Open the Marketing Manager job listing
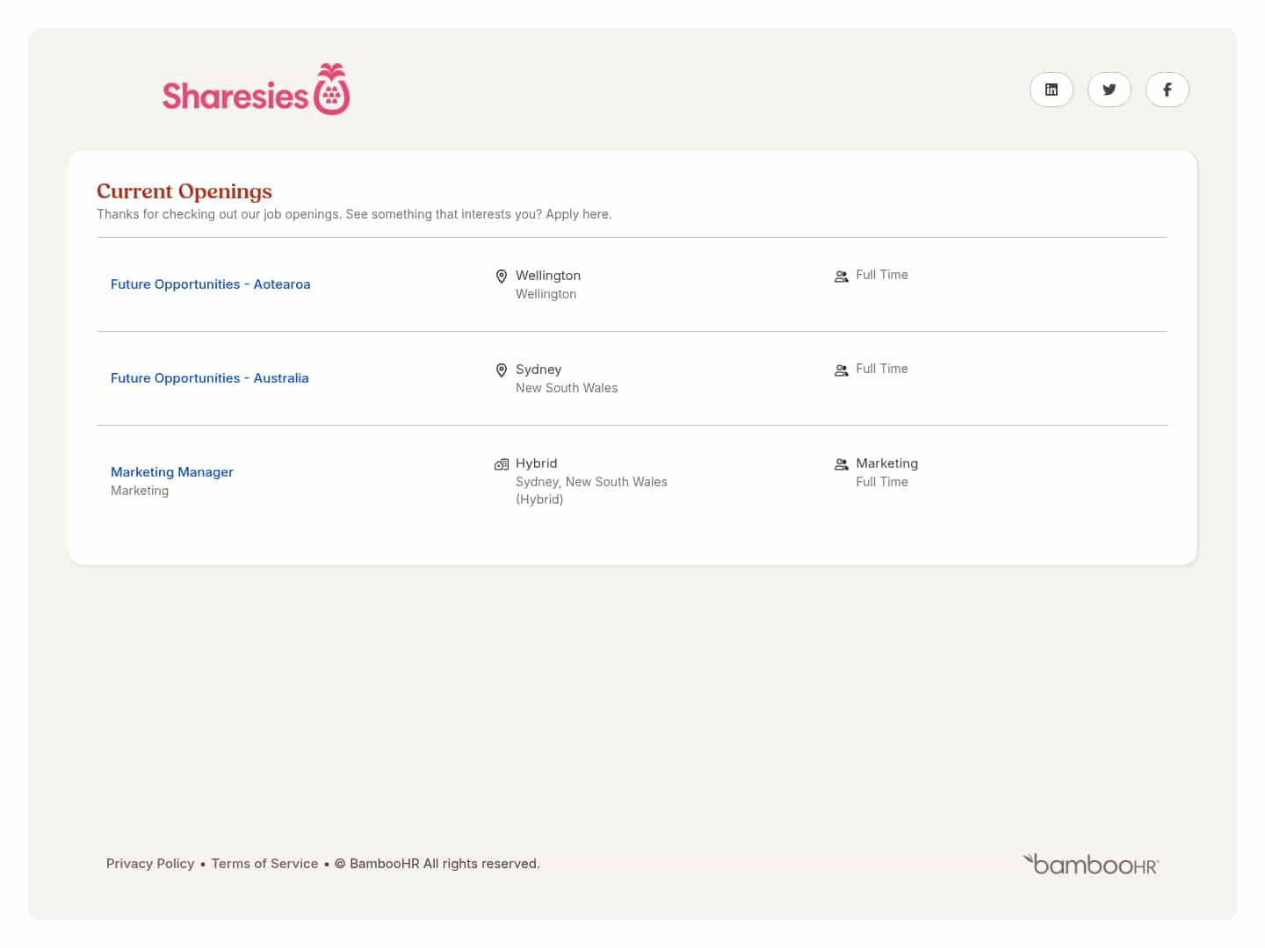Viewport: 1265px width, 948px height. [x=172, y=472]
